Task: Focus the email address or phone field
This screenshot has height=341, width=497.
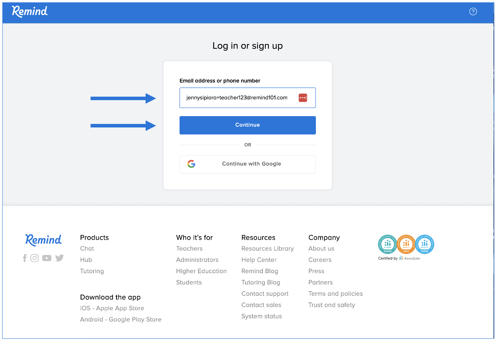Action: [x=238, y=98]
